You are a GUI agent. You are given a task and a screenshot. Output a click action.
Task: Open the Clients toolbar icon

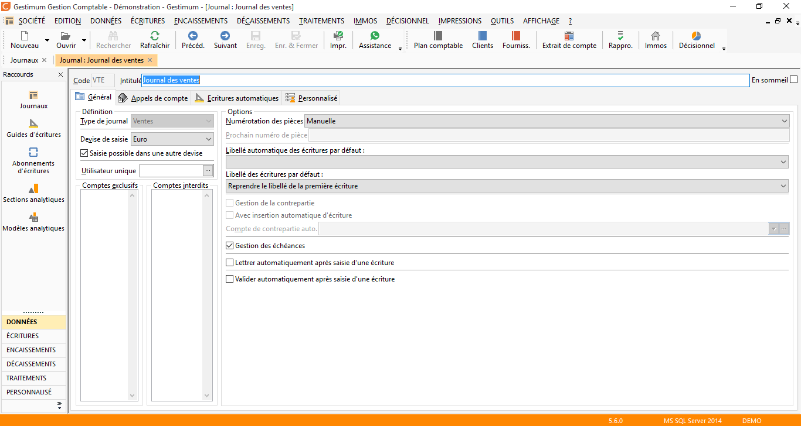coord(483,36)
